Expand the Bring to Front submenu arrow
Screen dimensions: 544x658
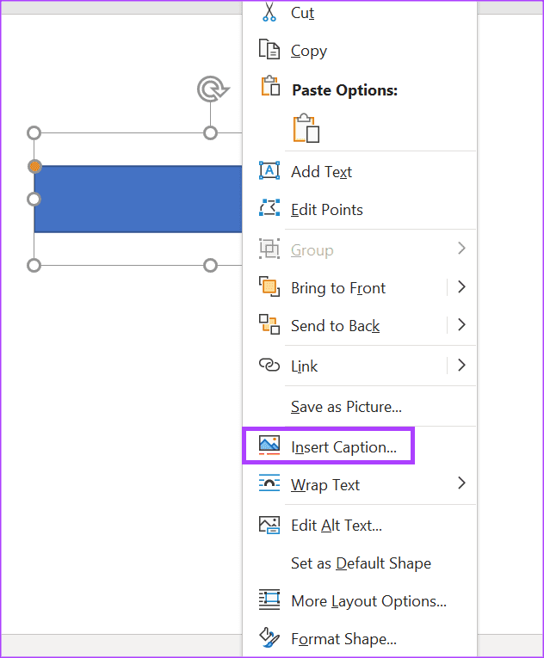point(461,287)
